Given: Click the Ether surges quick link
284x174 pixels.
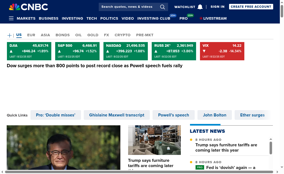Looking at the screenshot, I should pyautogui.click(x=252, y=115).
